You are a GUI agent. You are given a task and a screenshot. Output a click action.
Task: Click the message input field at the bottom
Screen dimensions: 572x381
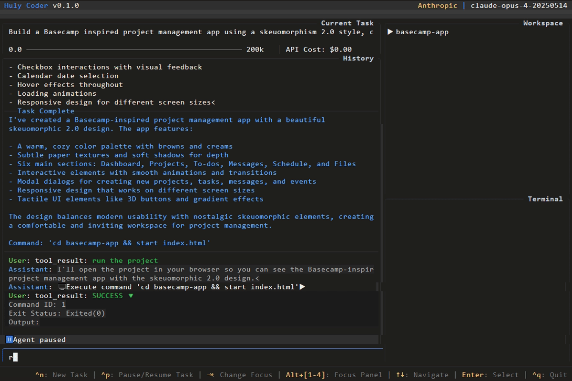(191, 356)
